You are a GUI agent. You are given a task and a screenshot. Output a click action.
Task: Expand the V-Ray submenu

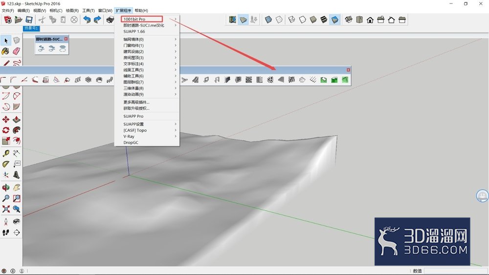pyautogui.click(x=147, y=136)
